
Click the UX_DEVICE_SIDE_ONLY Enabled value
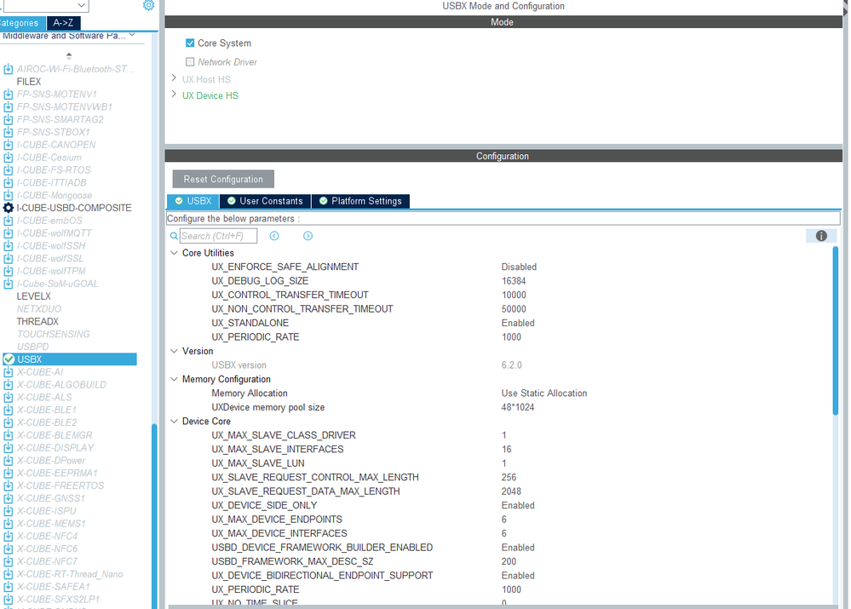[x=518, y=505]
